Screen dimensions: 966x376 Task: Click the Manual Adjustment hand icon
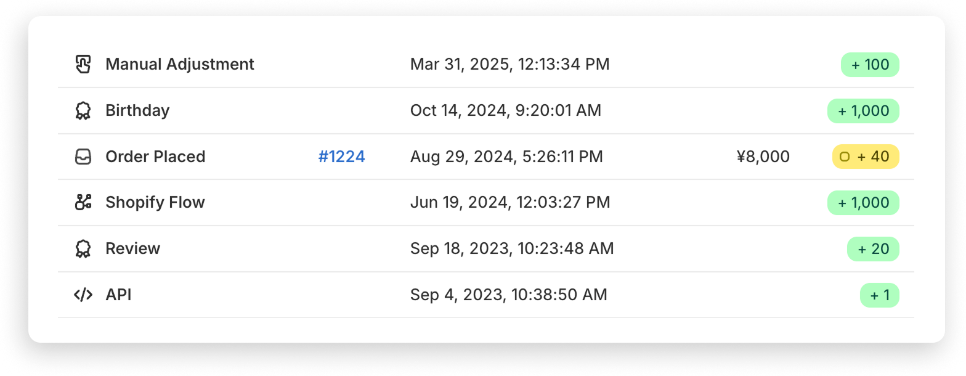[83, 64]
